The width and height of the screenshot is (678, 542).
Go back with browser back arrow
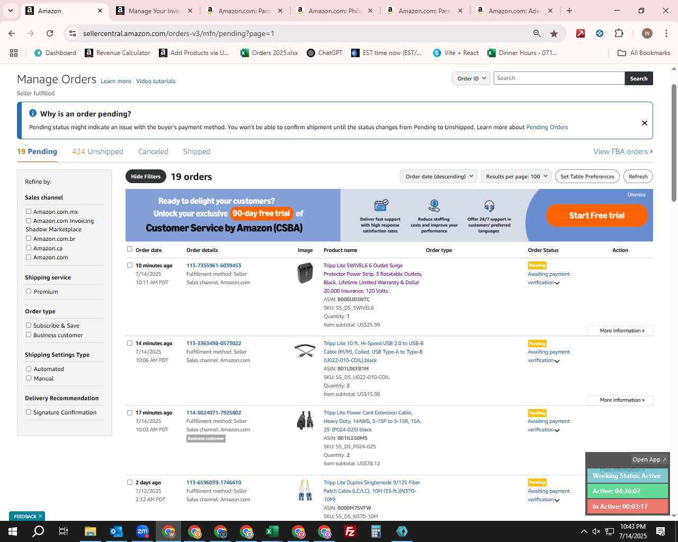[12, 33]
